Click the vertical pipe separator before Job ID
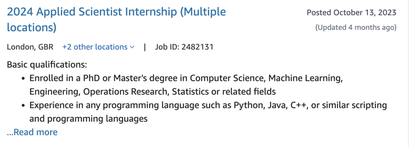 pos(145,47)
